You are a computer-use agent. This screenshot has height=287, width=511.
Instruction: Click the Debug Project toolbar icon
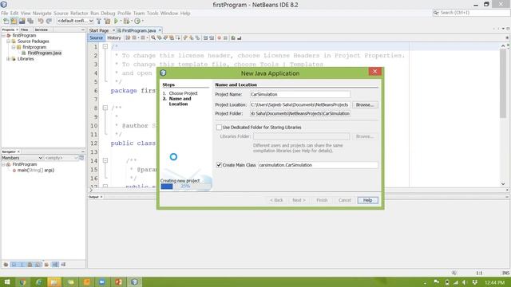pyautogui.click(x=126, y=21)
